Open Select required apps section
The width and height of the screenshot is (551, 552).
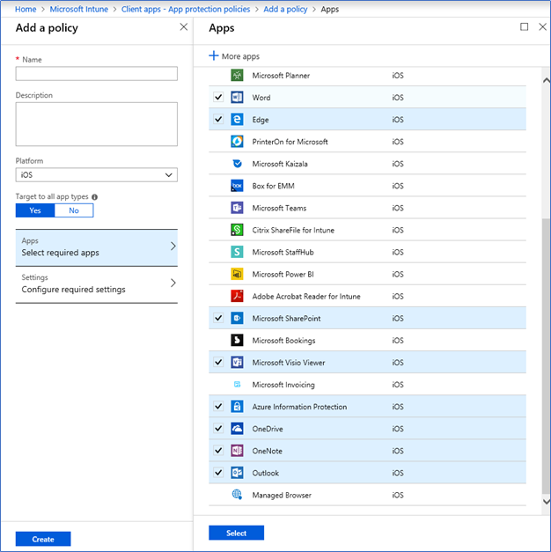(97, 248)
